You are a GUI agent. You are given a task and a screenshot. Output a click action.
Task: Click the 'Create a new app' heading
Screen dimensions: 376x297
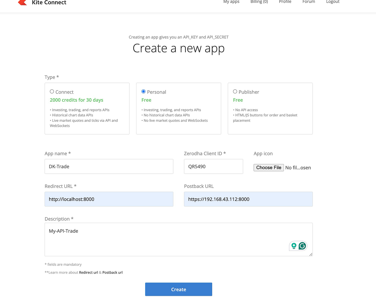pos(179,49)
